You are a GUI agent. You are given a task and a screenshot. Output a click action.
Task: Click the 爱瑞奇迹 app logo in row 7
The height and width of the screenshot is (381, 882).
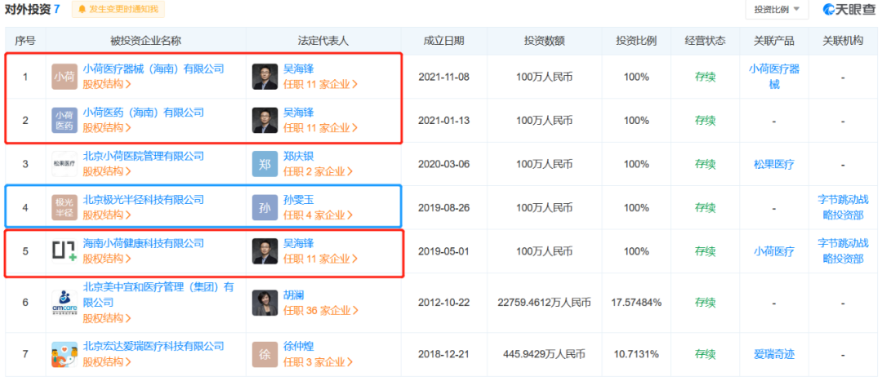[x=65, y=353]
